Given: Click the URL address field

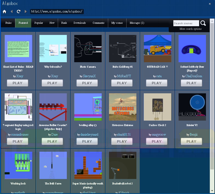Looking at the screenshot, I should (57, 11).
